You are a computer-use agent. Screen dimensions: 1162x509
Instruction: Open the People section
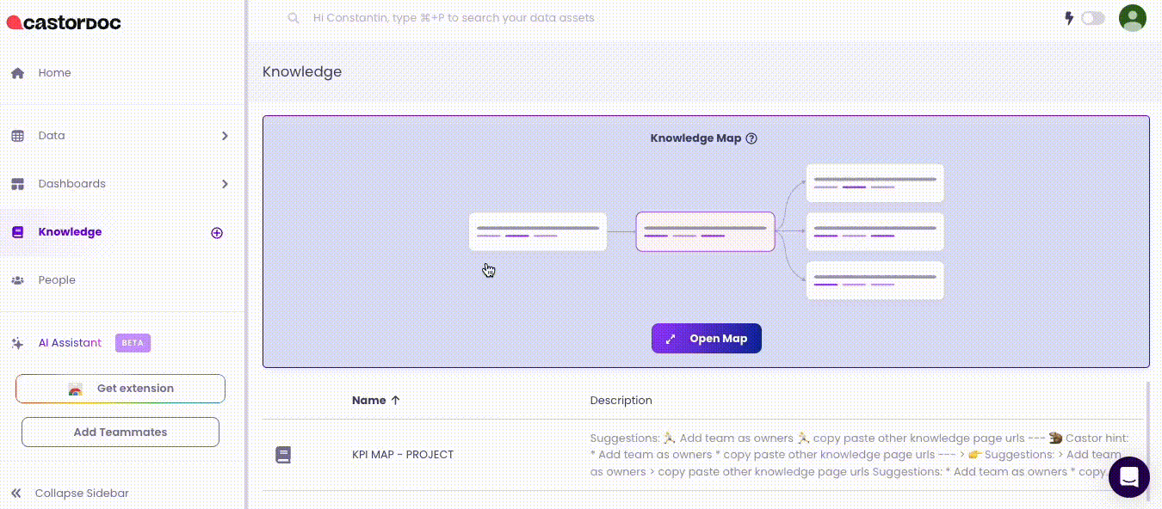[57, 280]
